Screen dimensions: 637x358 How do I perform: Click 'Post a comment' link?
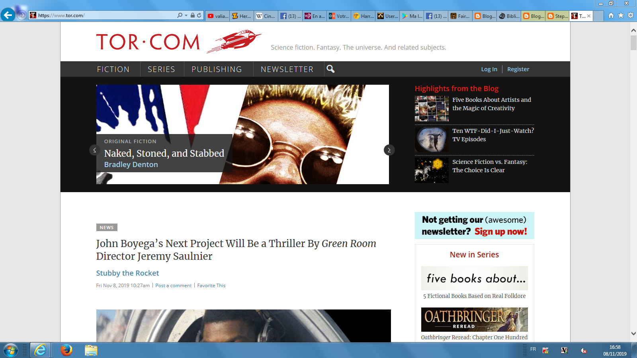174,286
